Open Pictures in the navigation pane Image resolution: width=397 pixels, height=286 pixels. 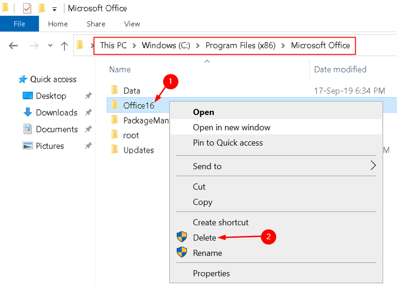(50, 146)
